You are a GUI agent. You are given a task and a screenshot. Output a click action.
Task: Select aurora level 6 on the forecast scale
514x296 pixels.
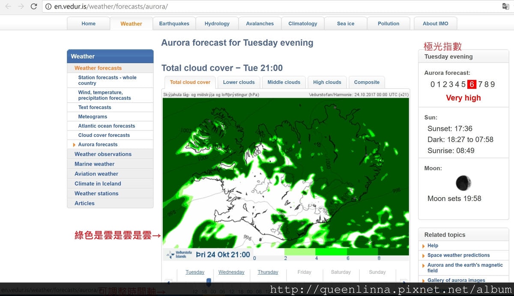tap(472, 84)
